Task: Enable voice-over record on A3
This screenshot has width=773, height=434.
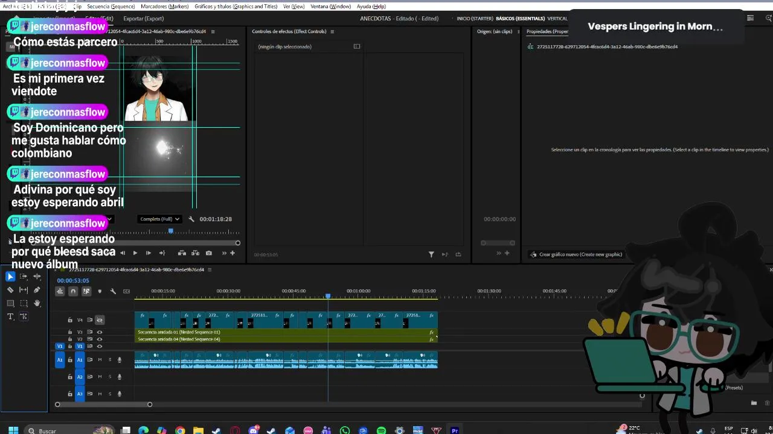Action: tap(119, 394)
